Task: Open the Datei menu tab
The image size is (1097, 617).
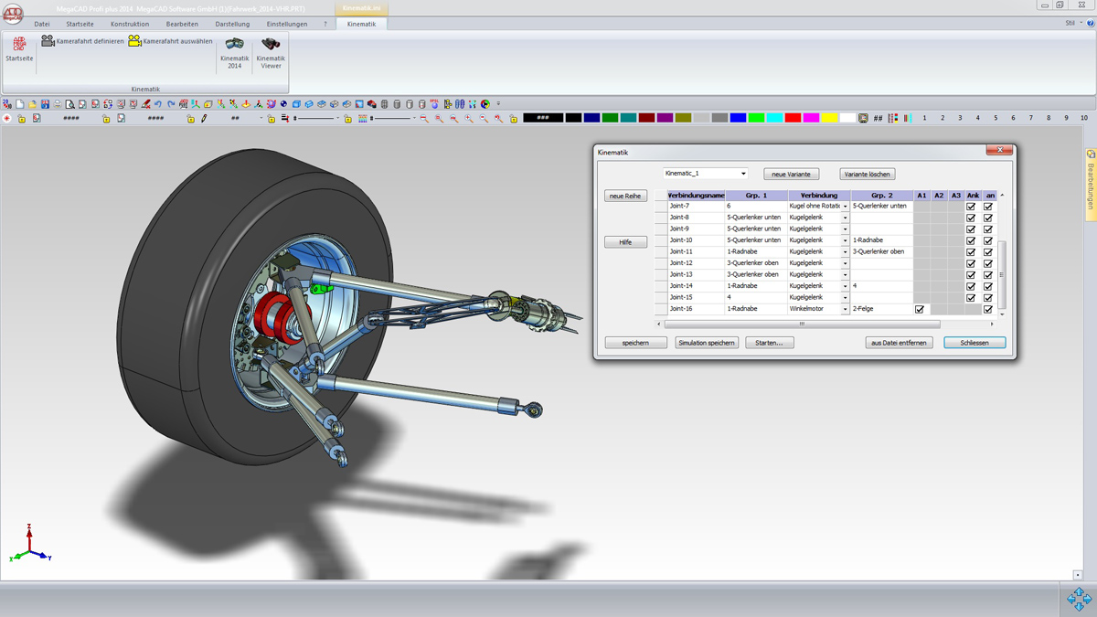Action: [42, 24]
